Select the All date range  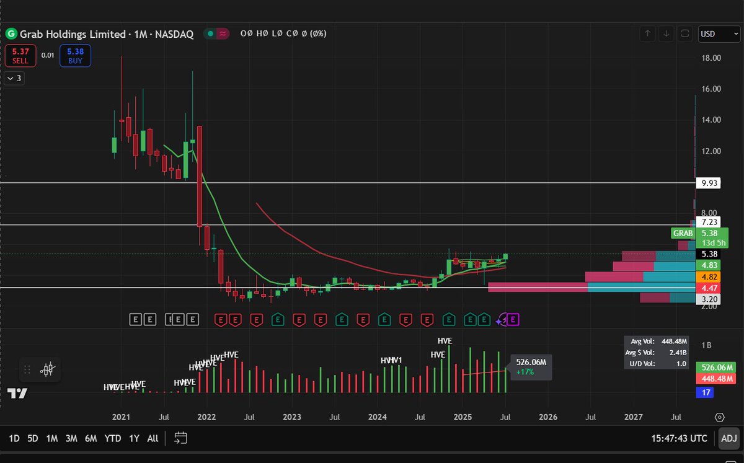pyautogui.click(x=153, y=438)
